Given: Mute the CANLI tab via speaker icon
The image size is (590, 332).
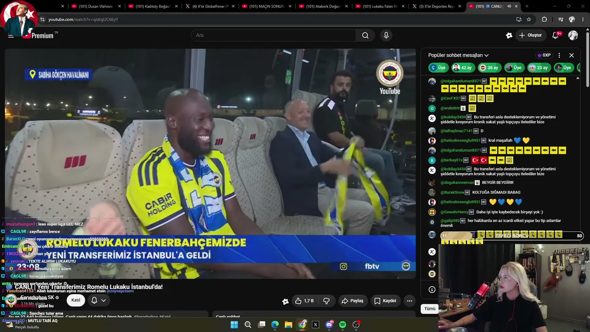Looking at the screenshot, I should point(509,6).
